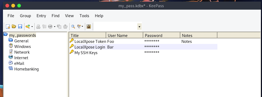Click the eMail envelope icon

pos(11,62)
